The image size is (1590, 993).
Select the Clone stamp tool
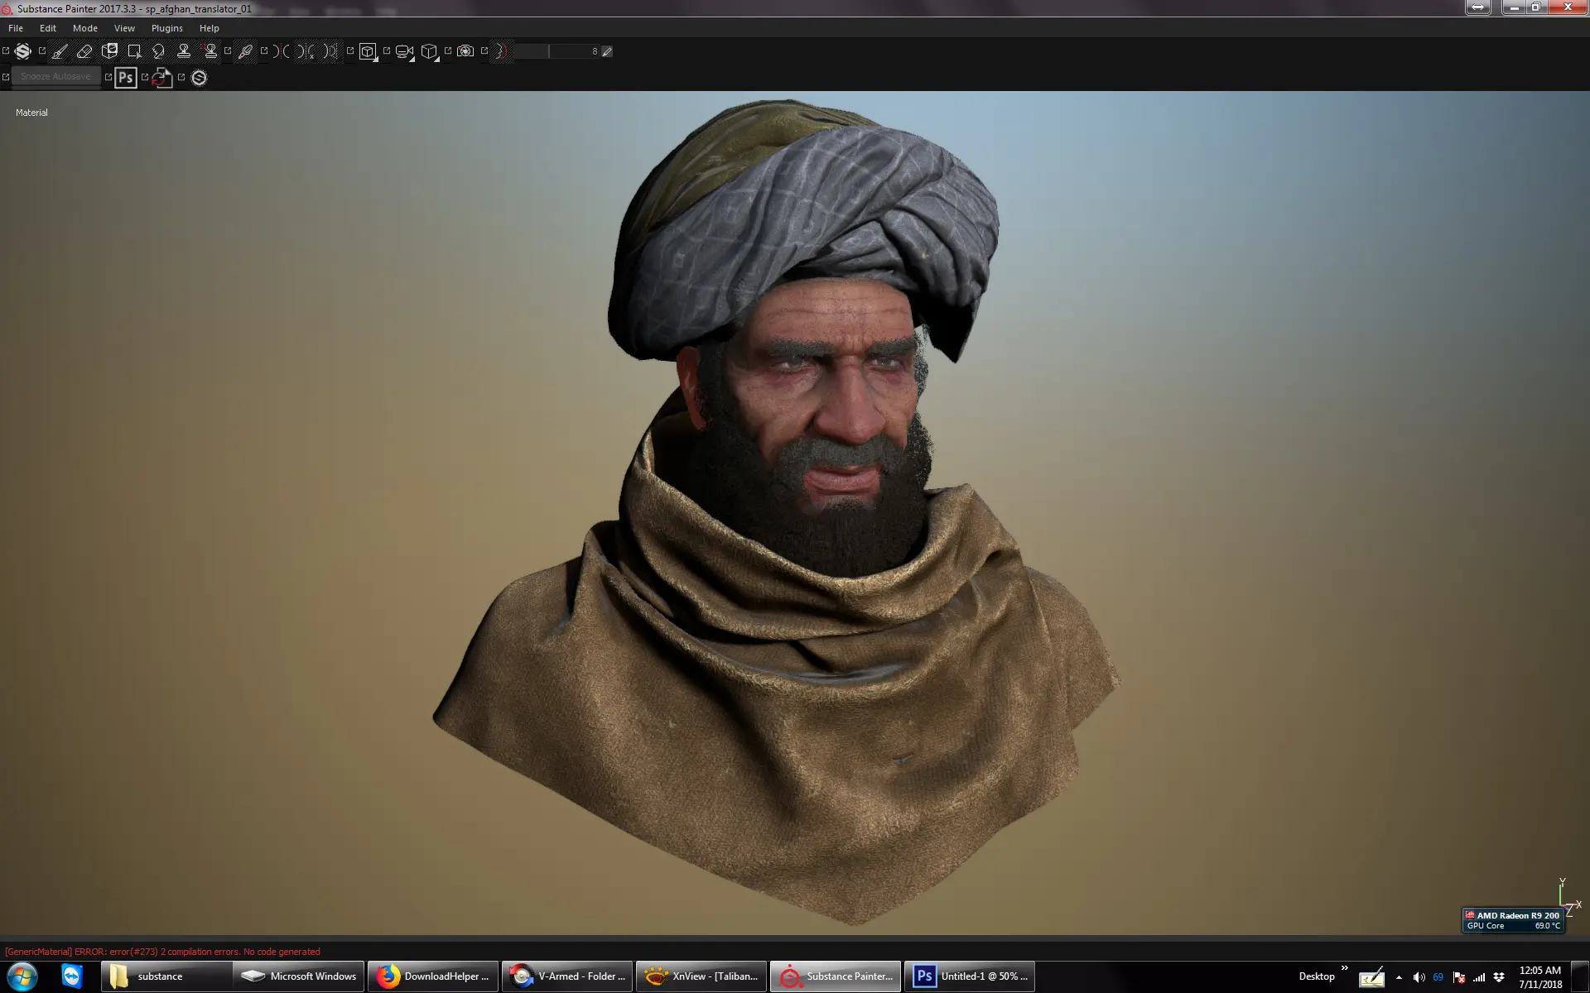click(x=184, y=51)
